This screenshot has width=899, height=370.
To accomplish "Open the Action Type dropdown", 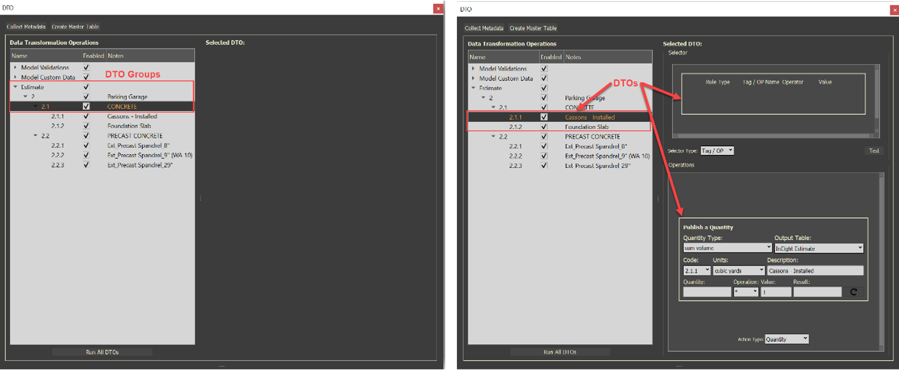I will point(786,339).
